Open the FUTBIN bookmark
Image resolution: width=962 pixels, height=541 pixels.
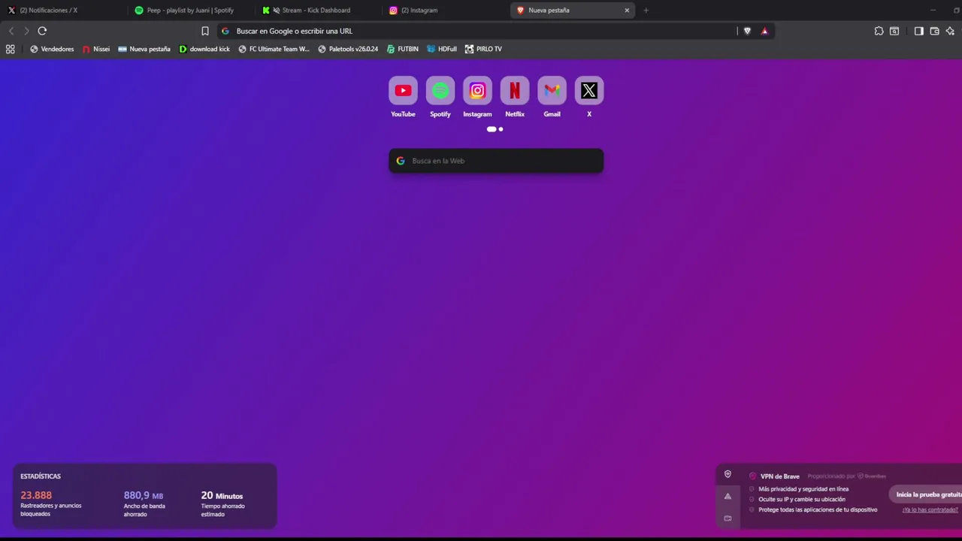coord(403,49)
